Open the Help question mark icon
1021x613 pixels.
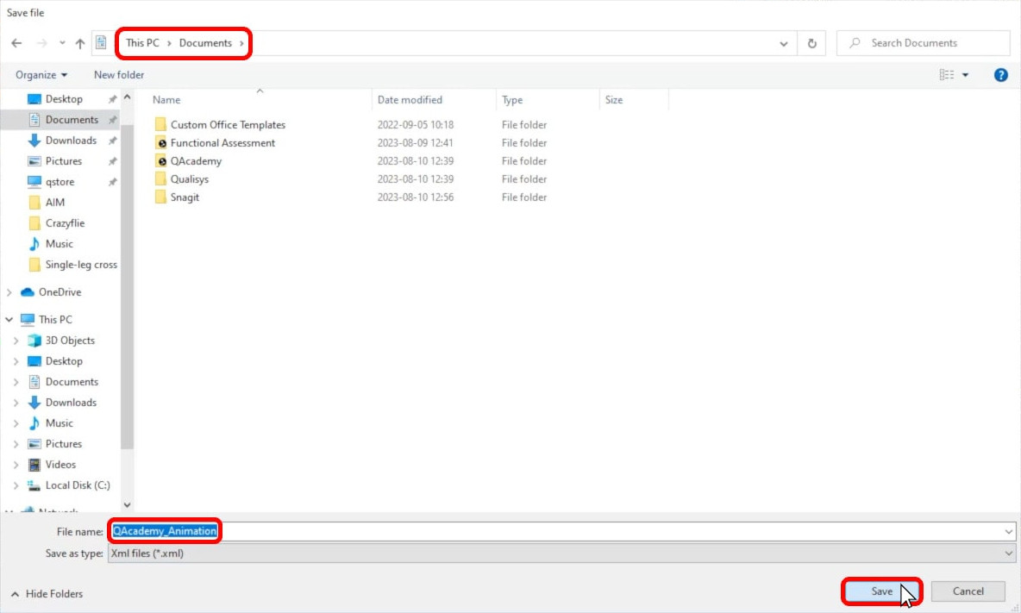[1000, 75]
